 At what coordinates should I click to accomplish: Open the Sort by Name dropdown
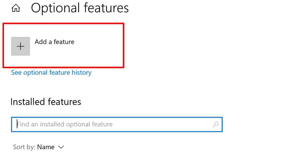(50, 147)
